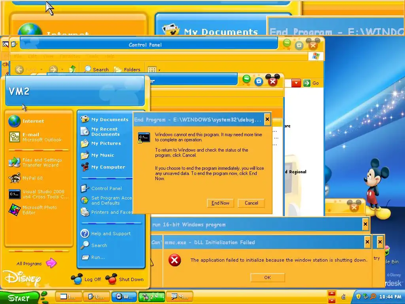
Task: Open Help menu in Control Panel
Action: tap(110, 56)
